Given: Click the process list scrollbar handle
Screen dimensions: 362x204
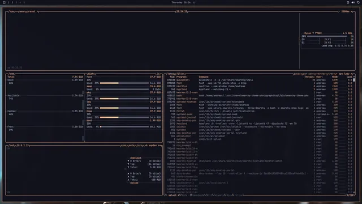Looking at the screenshot, I should [x=354, y=80].
